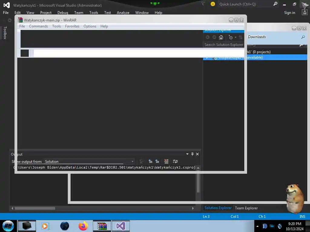
Task: Click the Solution Explorer Back arrow icon
Action: point(208,37)
